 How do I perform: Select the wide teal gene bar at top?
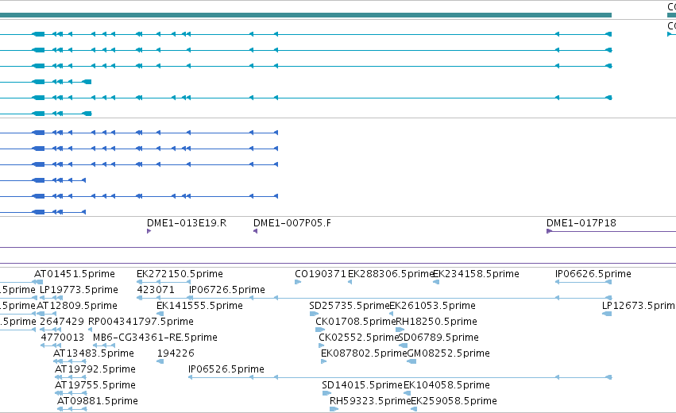(306, 15)
